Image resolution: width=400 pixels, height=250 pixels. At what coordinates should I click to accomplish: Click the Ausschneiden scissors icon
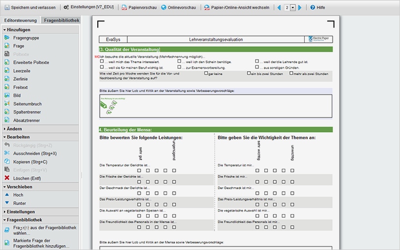(x=7, y=153)
